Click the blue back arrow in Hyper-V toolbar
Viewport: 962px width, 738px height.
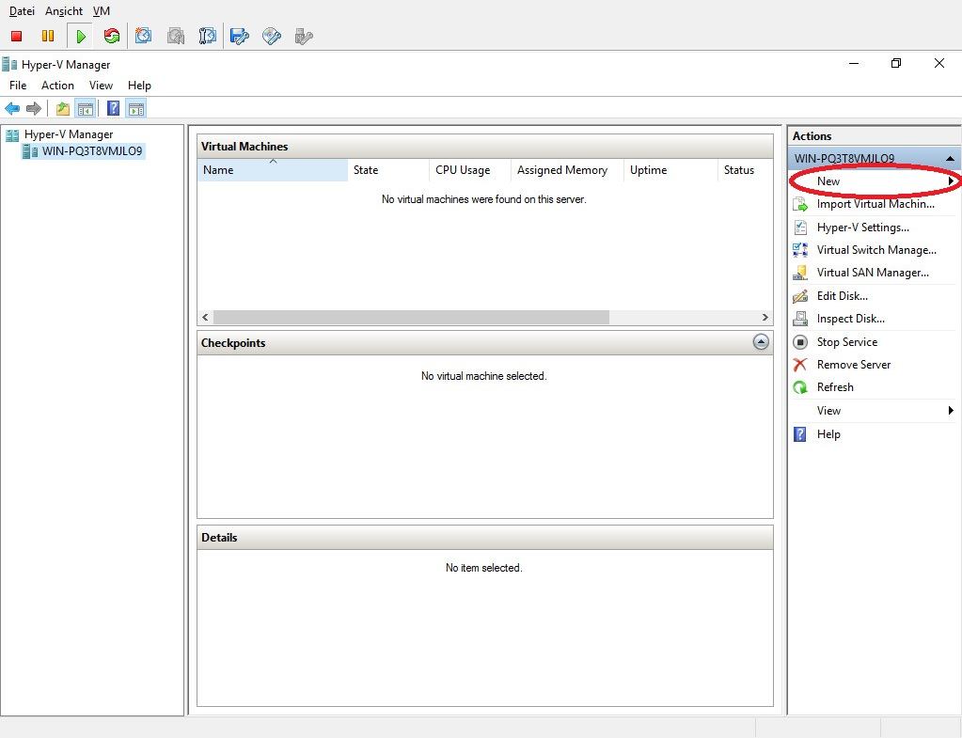click(x=12, y=109)
